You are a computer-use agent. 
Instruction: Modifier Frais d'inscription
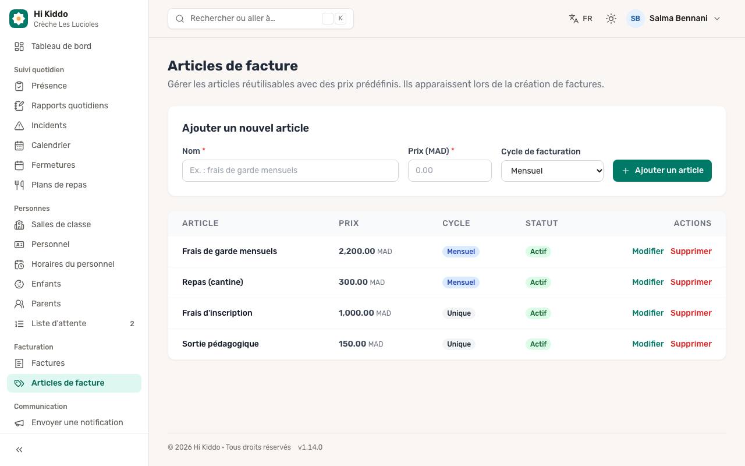pos(648,313)
